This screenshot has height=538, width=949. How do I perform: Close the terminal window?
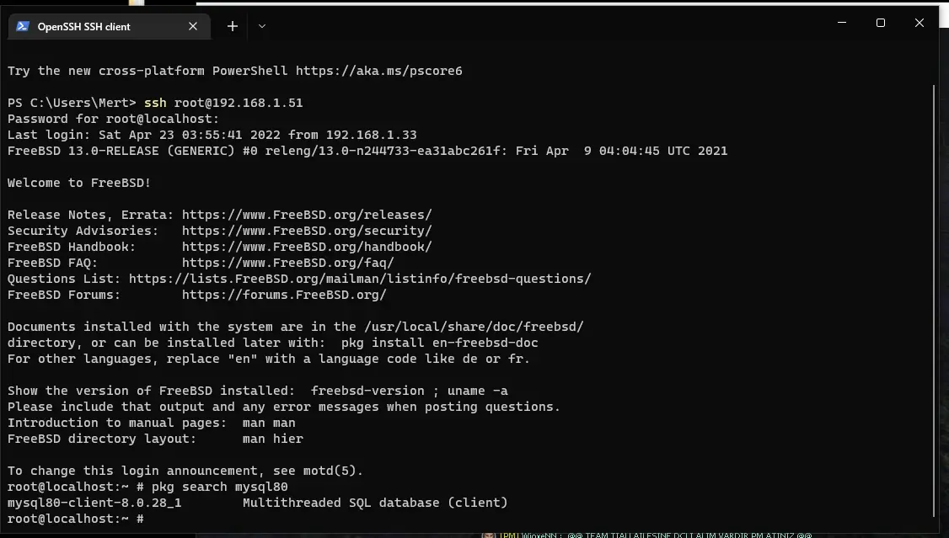pos(920,23)
